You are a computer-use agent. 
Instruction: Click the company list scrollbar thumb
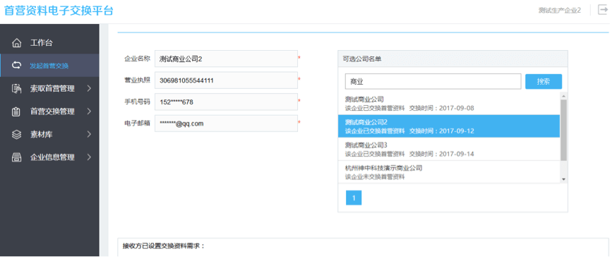[x=563, y=130]
